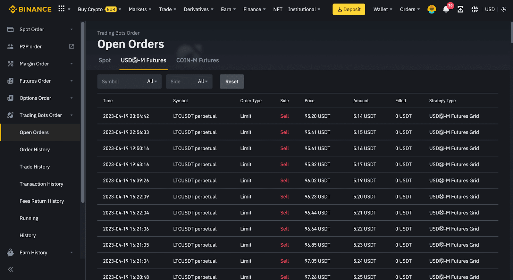The image size is (513, 280).
Task: Open the sidebar History item under Running
Action: pos(28,235)
